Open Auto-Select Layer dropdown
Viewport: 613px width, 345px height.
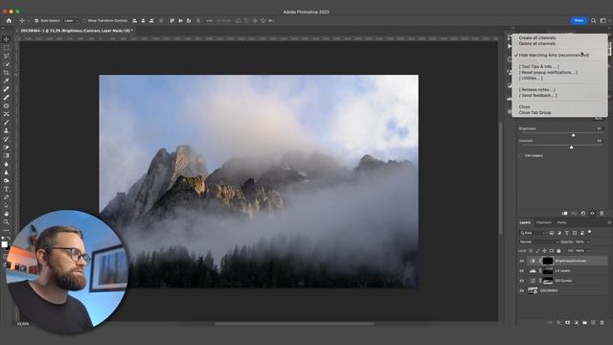pos(71,21)
